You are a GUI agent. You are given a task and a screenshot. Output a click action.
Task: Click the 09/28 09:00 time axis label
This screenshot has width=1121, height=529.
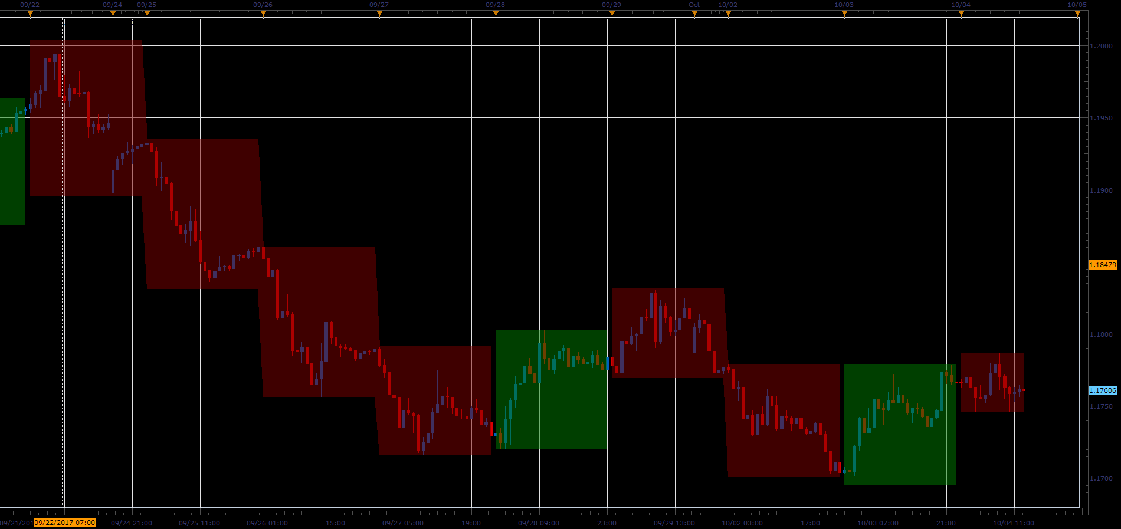[539, 523]
